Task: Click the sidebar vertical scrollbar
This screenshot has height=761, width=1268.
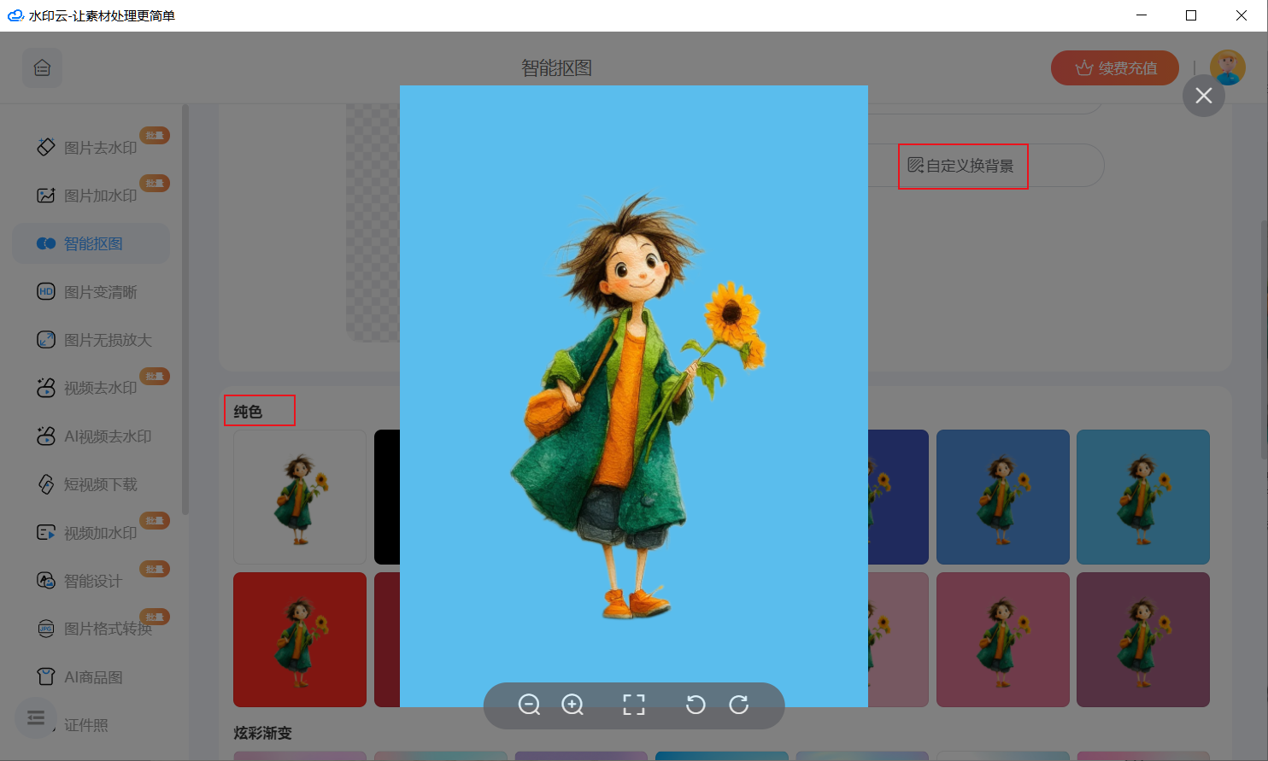Action: click(x=185, y=309)
